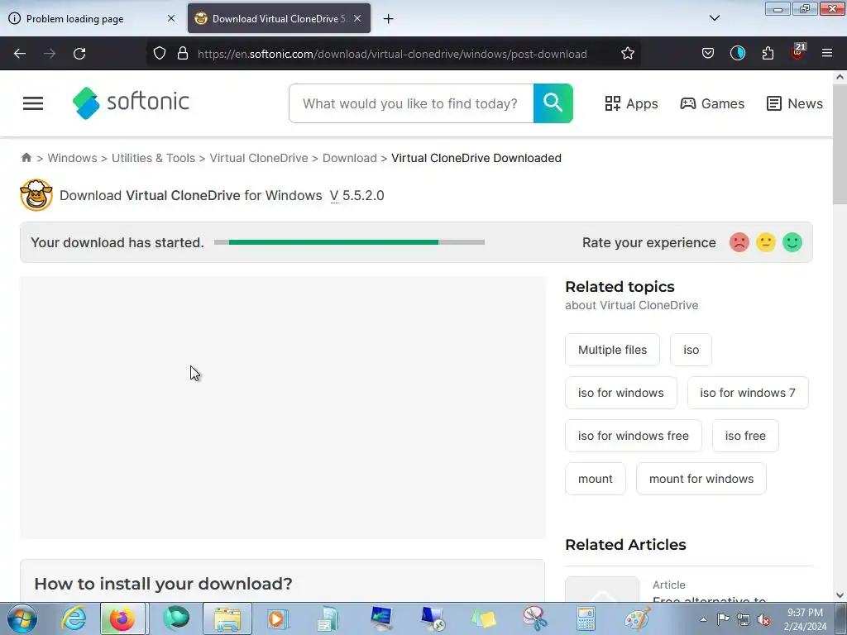Open the Windows Start button
The image size is (847, 635).
[22, 618]
